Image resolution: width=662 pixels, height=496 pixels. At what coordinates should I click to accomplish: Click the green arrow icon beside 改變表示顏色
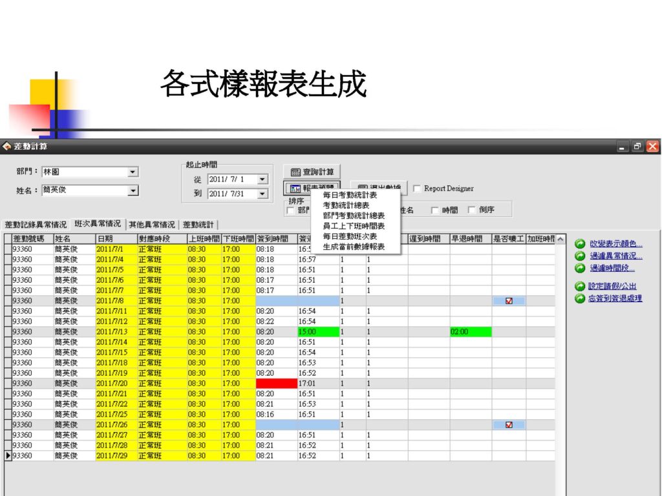580,244
